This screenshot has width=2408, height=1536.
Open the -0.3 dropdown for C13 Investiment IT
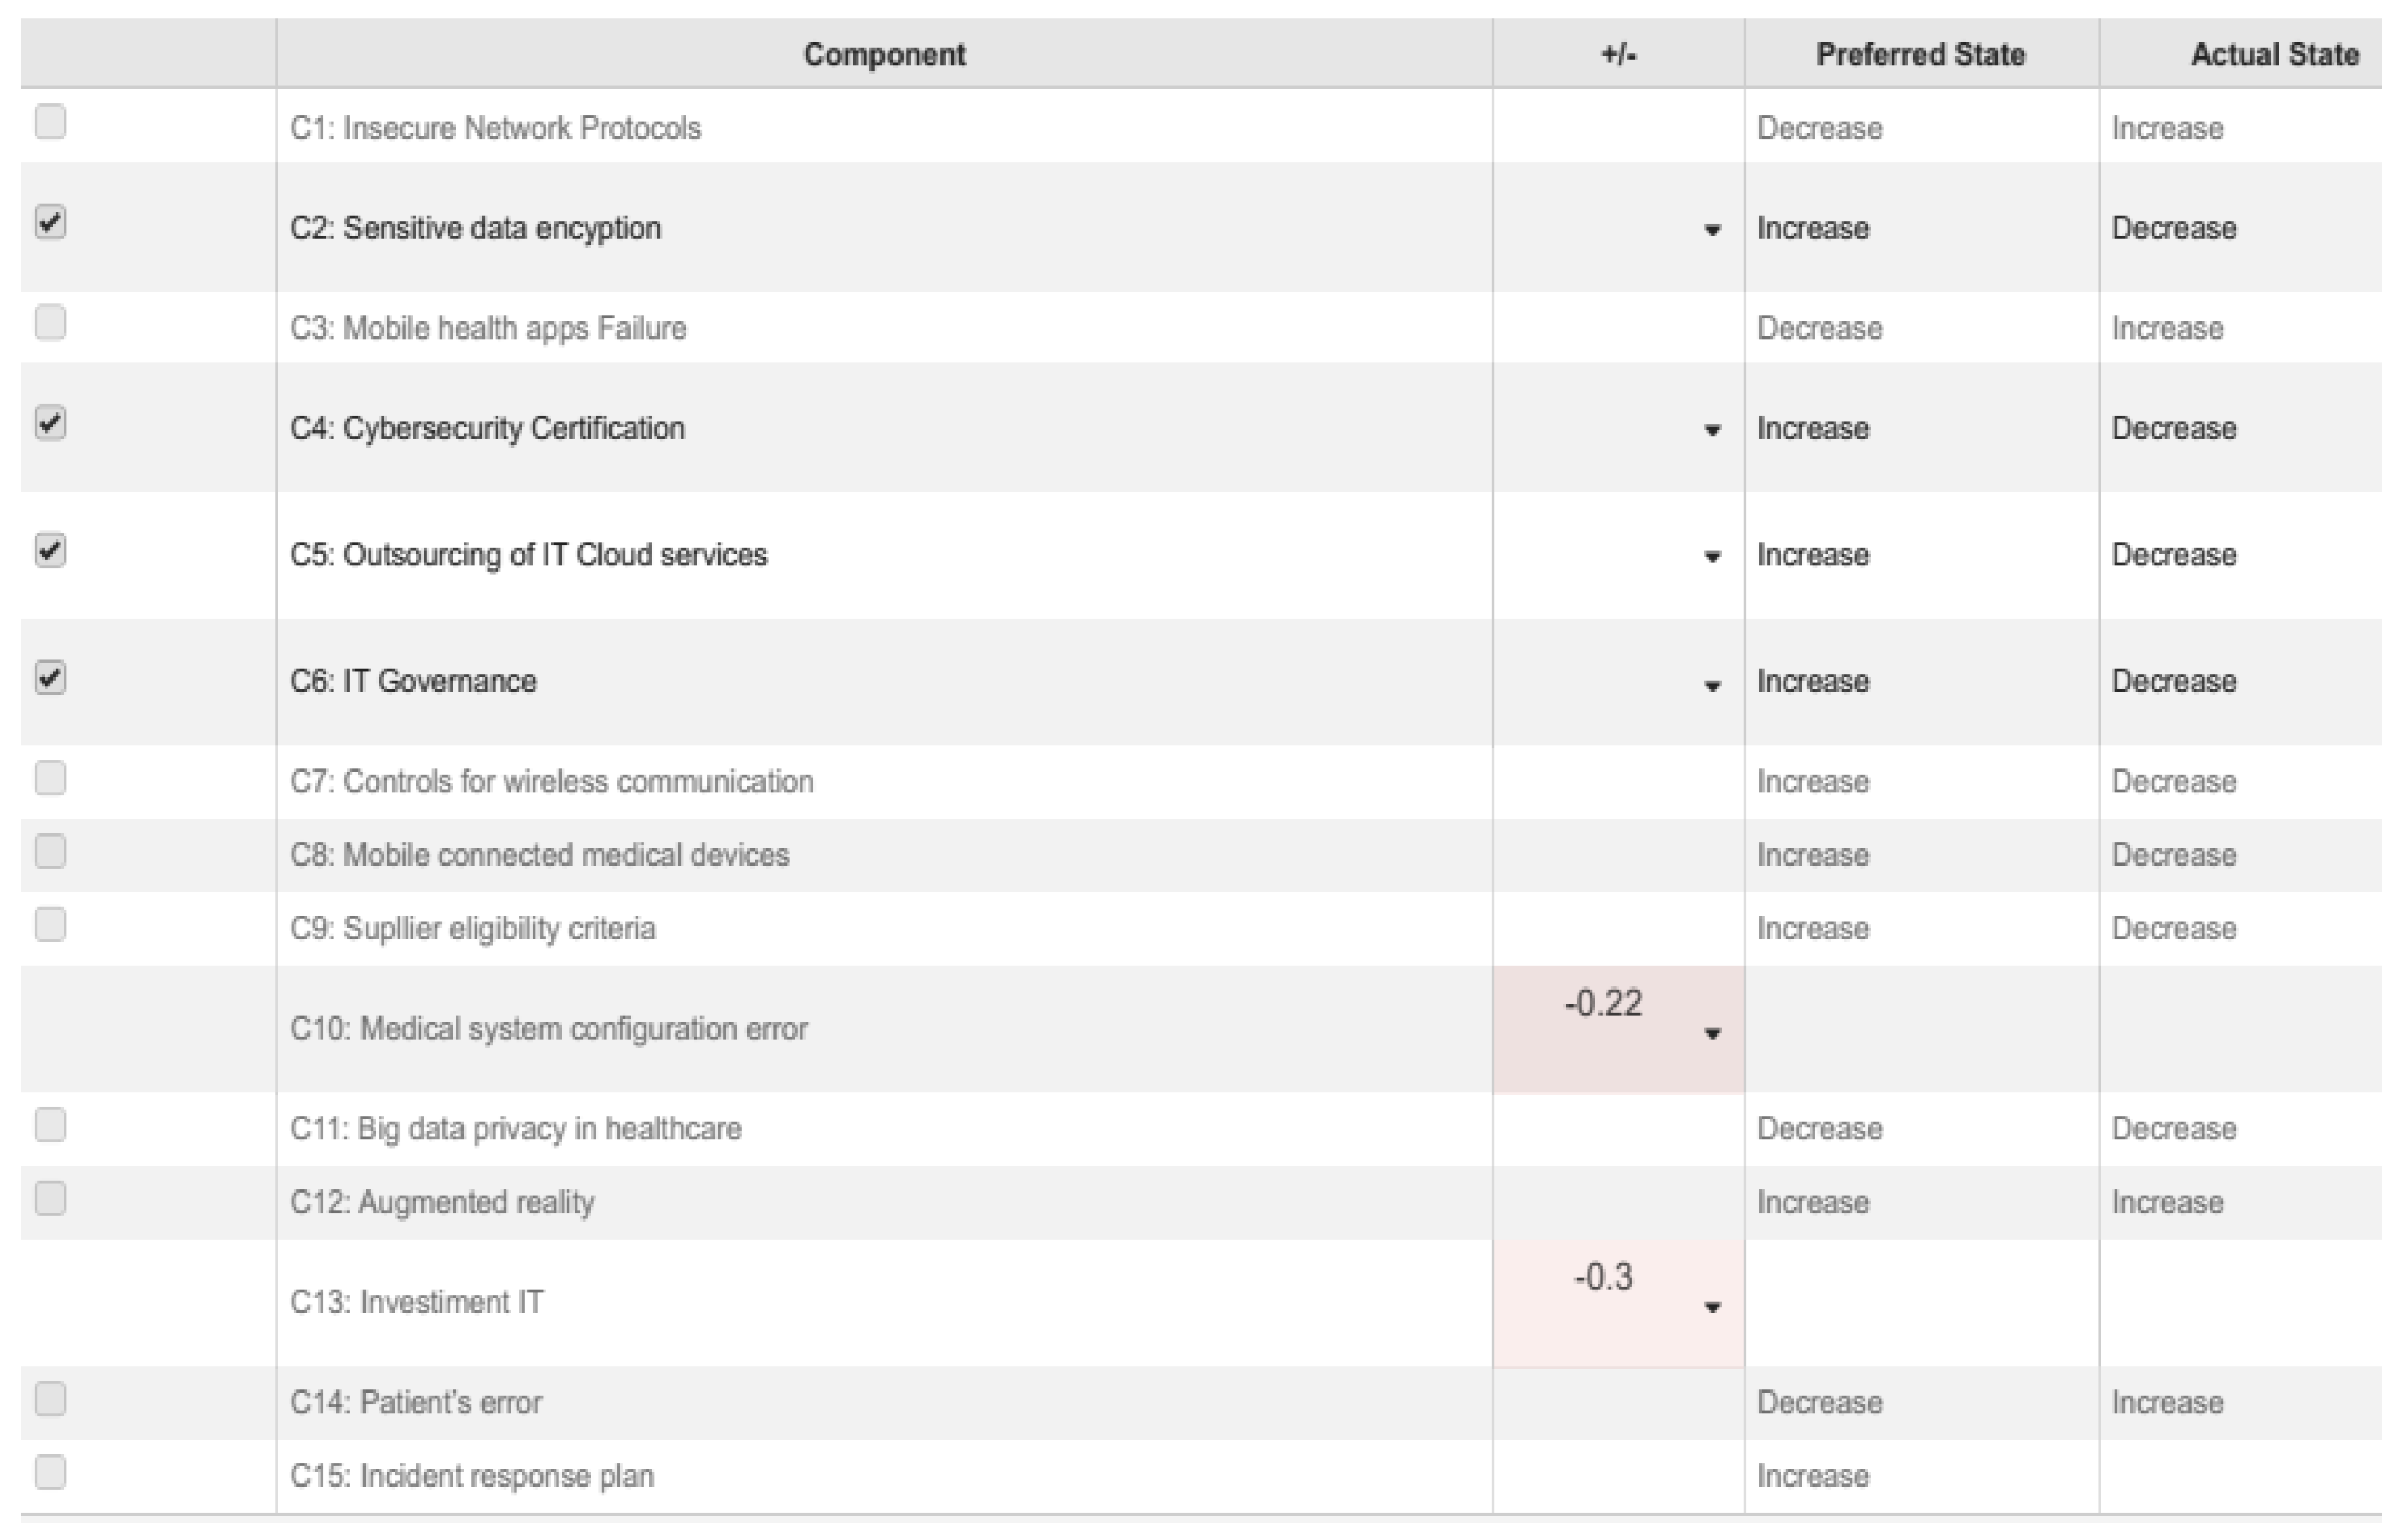click(x=1712, y=1307)
